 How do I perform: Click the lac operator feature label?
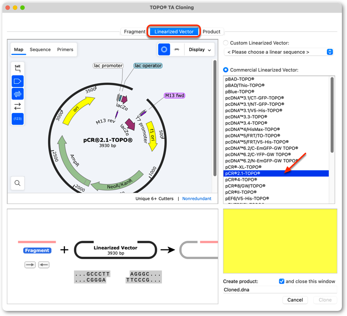click(x=148, y=66)
